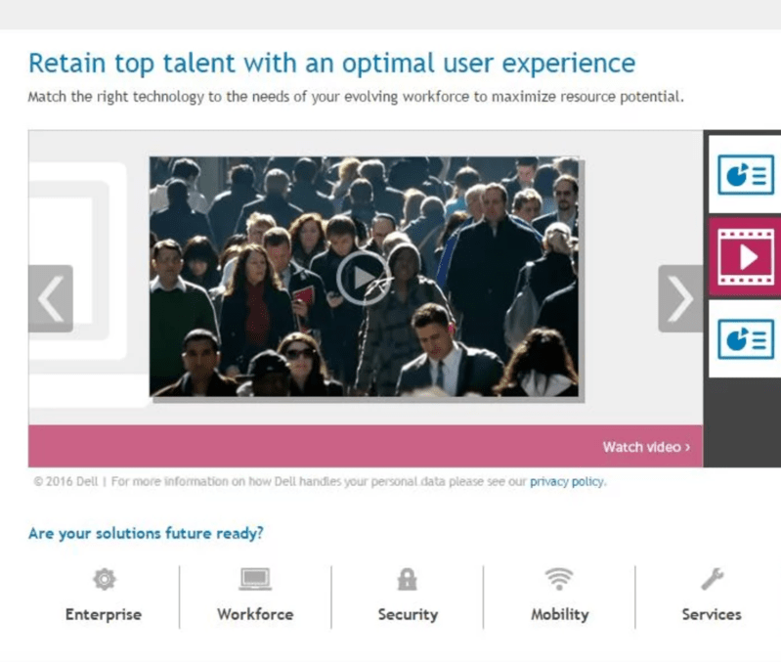Choose the Enterprise text label
The width and height of the screenshot is (781, 662).
tap(104, 614)
